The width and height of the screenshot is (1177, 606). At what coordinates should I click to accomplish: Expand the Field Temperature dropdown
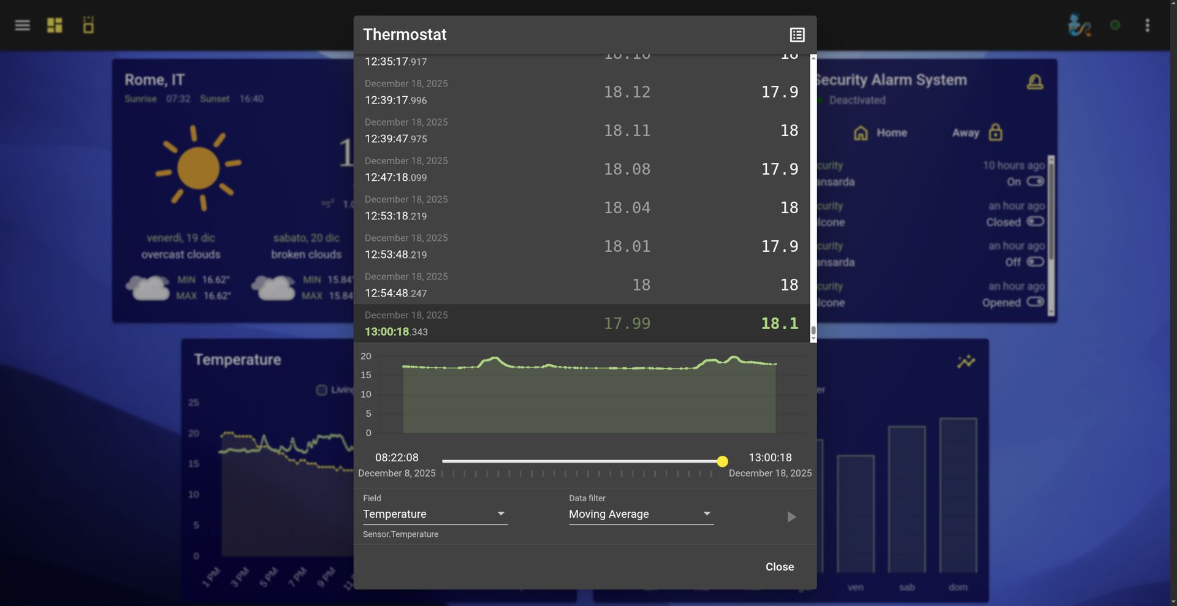pyautogui.click(x=435, y=514)
